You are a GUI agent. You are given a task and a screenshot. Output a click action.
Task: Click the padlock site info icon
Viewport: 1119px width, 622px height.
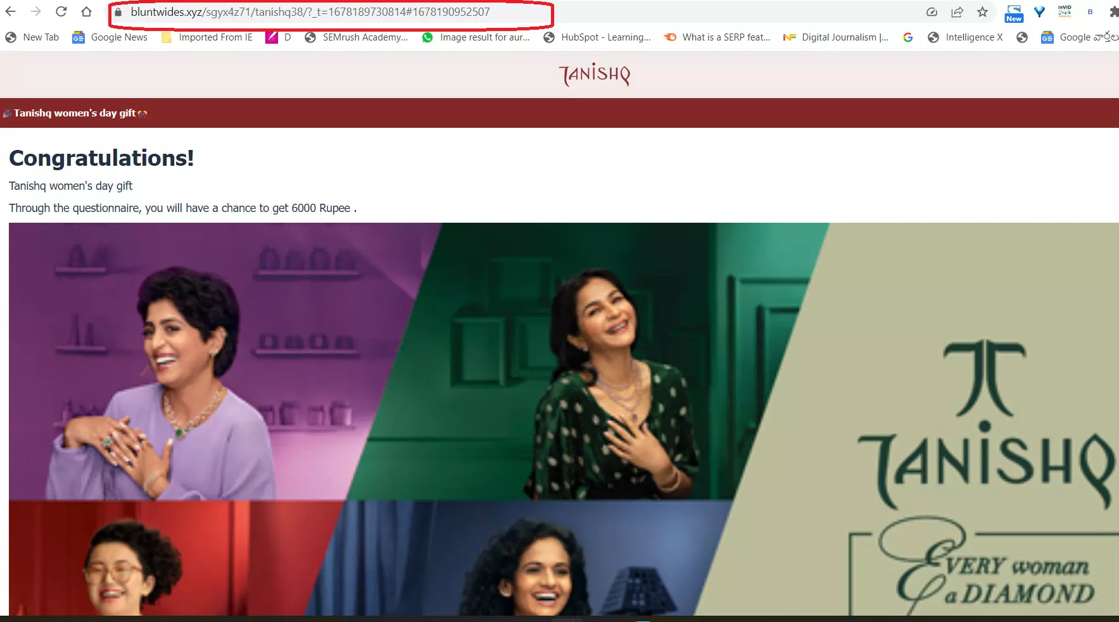[118, 12]
